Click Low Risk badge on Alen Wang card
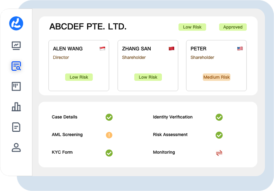 [79, 77]
